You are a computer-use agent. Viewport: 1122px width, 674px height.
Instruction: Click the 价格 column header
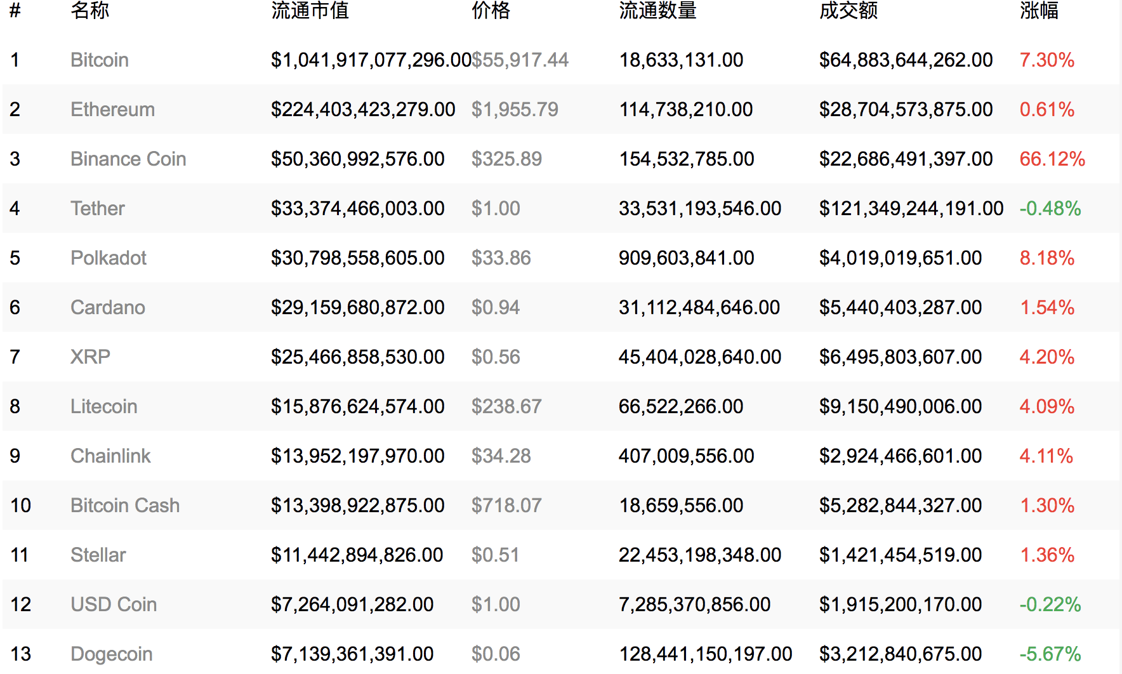click(491, 10)
